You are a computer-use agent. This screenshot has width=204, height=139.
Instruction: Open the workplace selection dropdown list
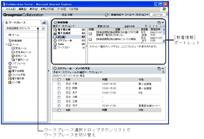pos(43,28)
